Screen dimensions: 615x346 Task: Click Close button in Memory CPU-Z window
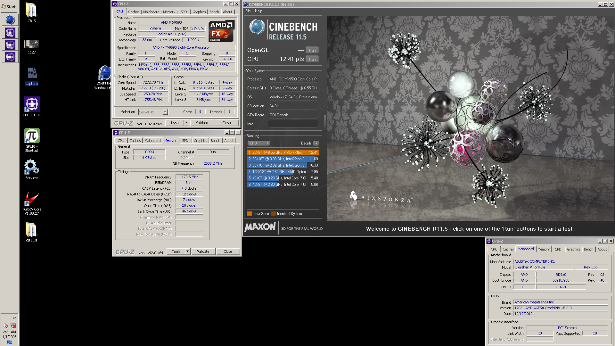click(x=228, y=251)
